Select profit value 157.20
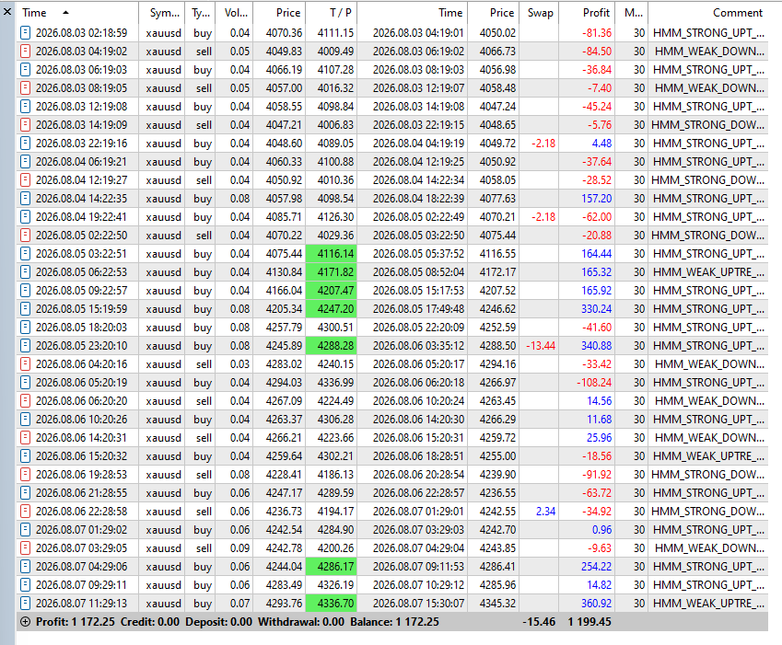Image resolution: width=782 pixels, height=645 pixels. pos(597,199)
